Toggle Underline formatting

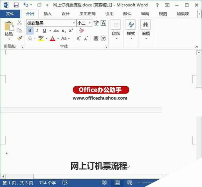44,30
